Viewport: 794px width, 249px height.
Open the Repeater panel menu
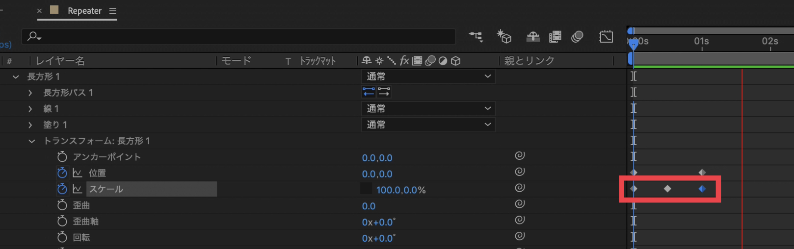point(113,11)
